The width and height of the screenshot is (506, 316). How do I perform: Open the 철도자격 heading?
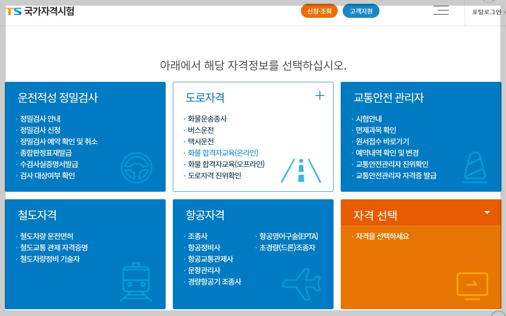tap(37, 215)
